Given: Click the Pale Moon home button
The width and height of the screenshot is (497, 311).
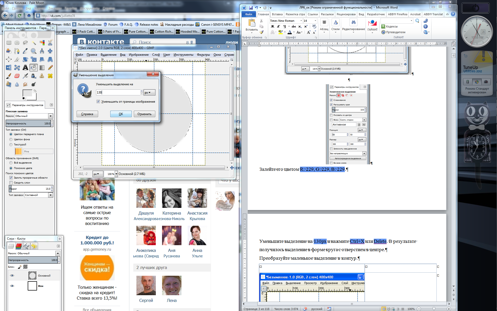Looking at the screenshot, I should pos(29,16).
